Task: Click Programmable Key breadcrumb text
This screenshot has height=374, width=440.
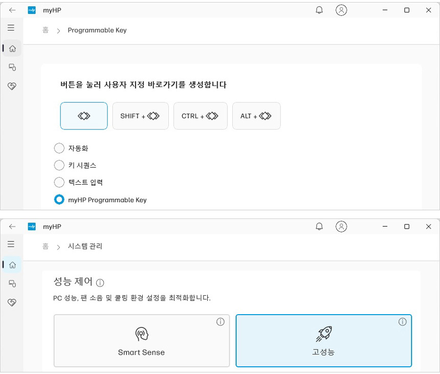Action: click(97, 30)
